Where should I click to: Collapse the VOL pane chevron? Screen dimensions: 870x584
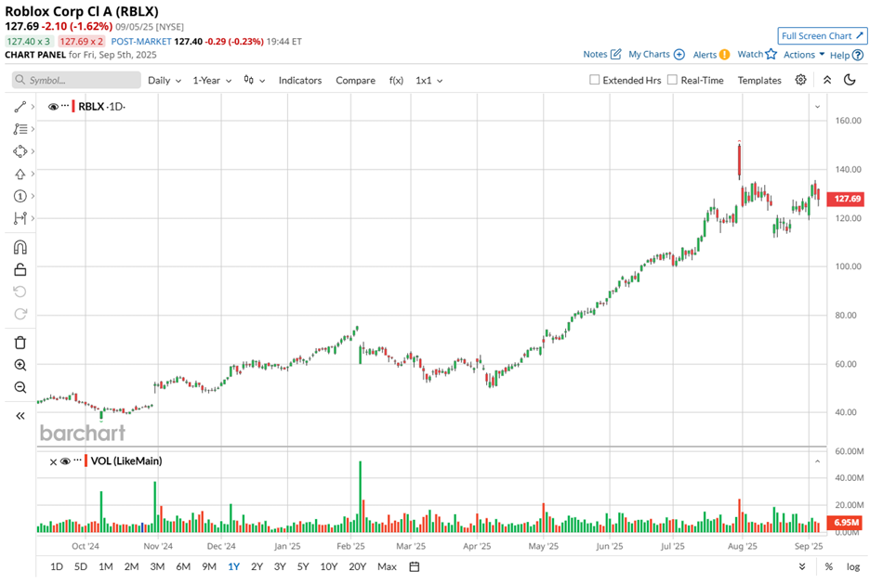point(817,461)
